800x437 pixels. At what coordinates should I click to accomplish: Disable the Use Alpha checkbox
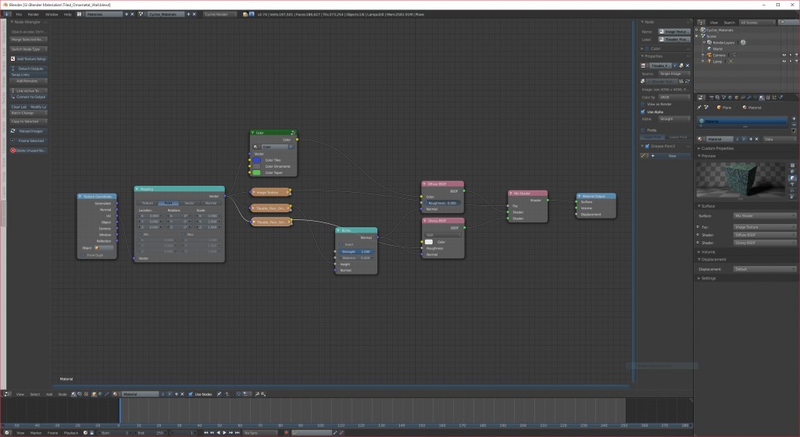click(x=643, y=112)
